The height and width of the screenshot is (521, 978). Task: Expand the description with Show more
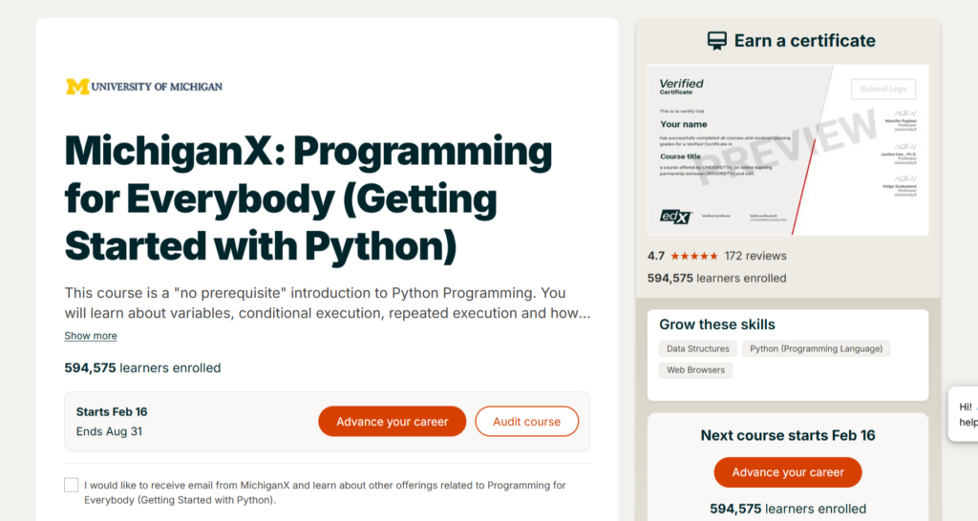point(91,336)
